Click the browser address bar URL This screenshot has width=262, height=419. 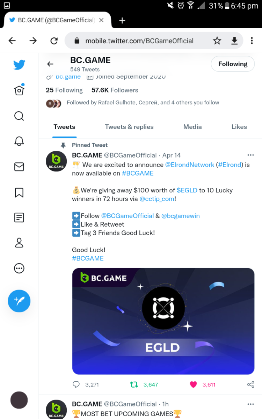pos(139,41)
